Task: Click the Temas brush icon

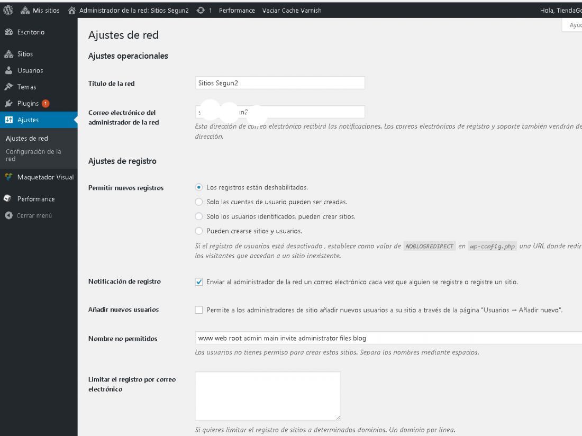Action: 8,87
